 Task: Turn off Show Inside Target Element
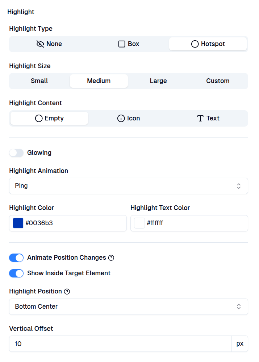[x=16, y=273]
